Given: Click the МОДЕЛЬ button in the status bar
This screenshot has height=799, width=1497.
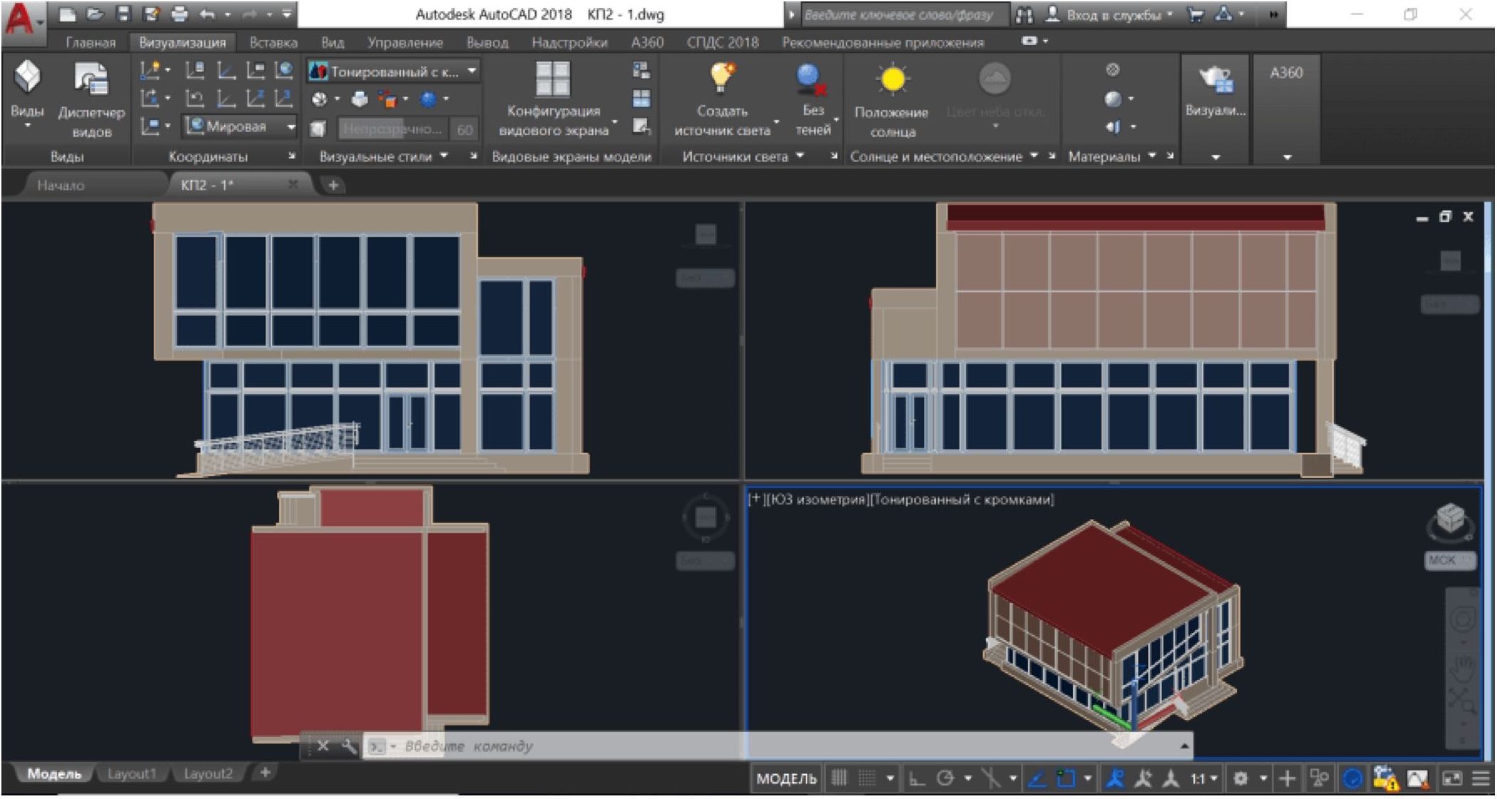Looking at the screenshot, I should click(786, 778).
